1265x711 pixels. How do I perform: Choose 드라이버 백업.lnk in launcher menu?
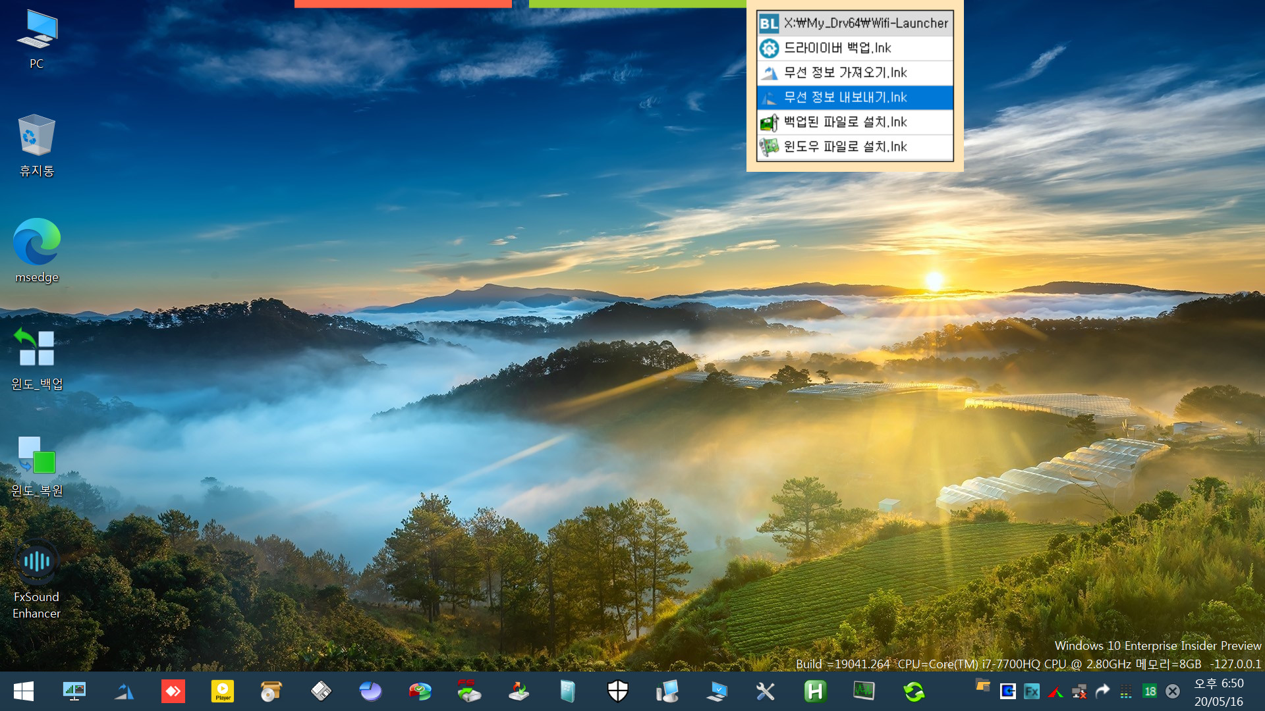[855, 48]
